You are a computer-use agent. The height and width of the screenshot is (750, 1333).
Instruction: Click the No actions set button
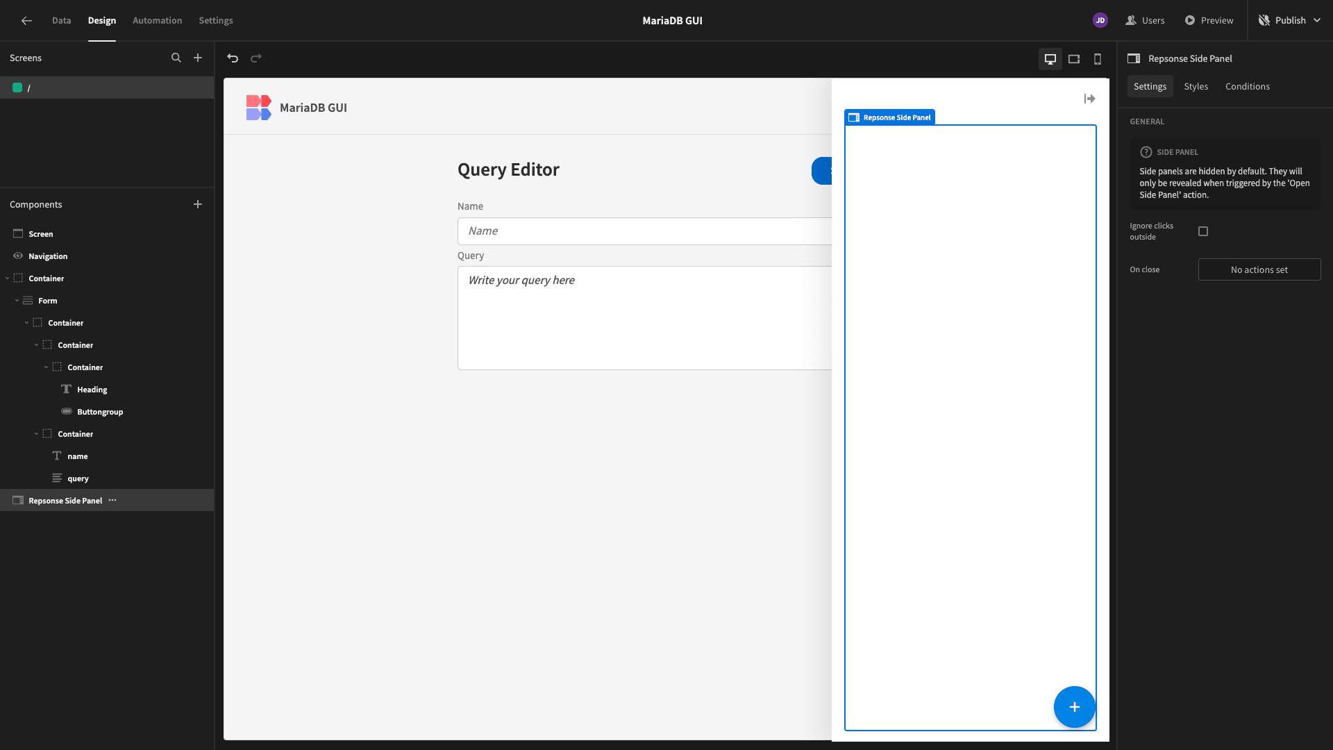pos(1259,269)
